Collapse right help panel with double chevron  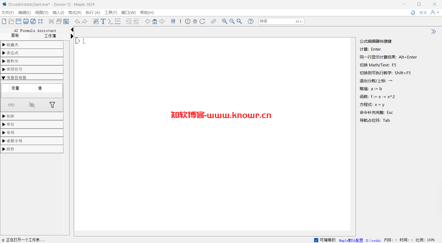coord(434,32)
